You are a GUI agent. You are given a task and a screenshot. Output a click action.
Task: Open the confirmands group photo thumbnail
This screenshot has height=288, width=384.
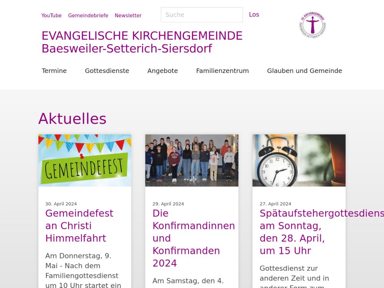[x=192, y=161]
